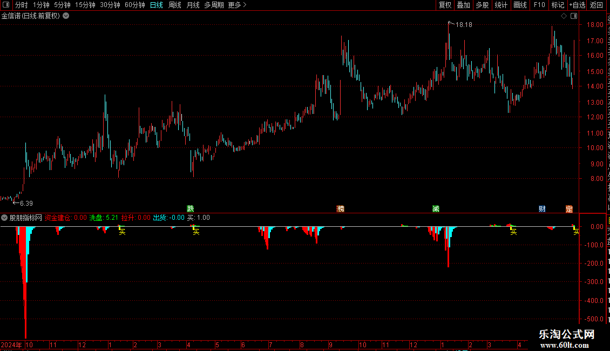Click the 6.39 low price label
The image size is (610, 351).
coord(26,204)
